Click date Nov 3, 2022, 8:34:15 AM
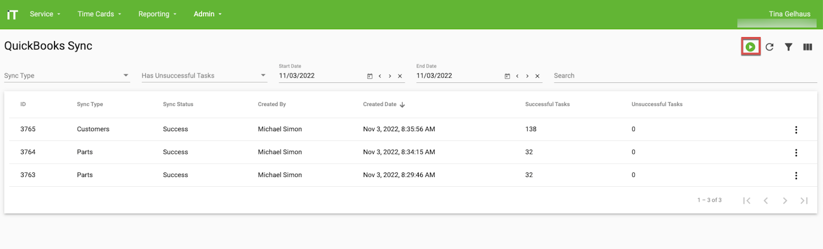The height and width of the screenshot is (249, 823). click(399, 152)
